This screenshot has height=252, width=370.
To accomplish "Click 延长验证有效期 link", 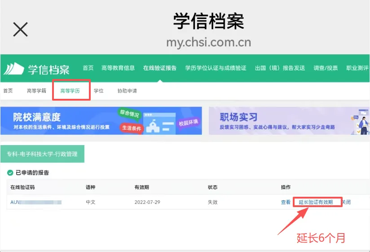I will [316, 202].
